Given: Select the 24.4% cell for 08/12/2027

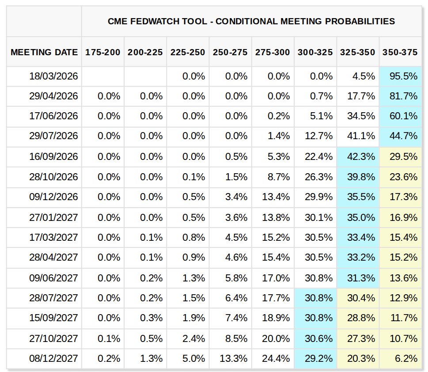Looking at the screenshot, I should click(x=276, y=358).
